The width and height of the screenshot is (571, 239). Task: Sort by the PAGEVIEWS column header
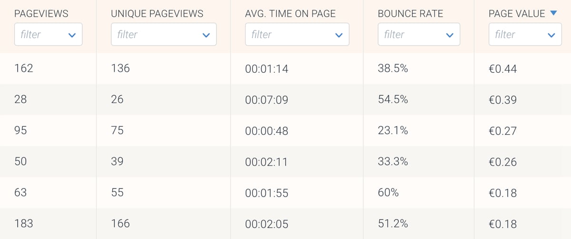tap(41, 14)
